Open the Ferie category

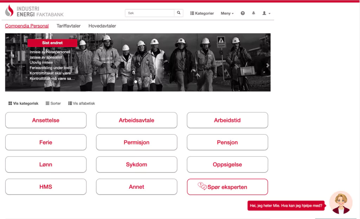[x=46, y=142]
